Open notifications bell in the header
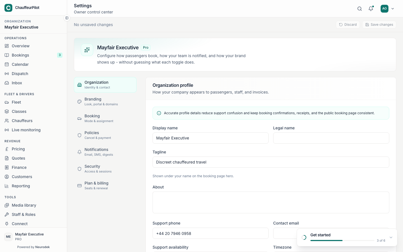The height and width of the screenshot is (252, 403). coord(371,9)
